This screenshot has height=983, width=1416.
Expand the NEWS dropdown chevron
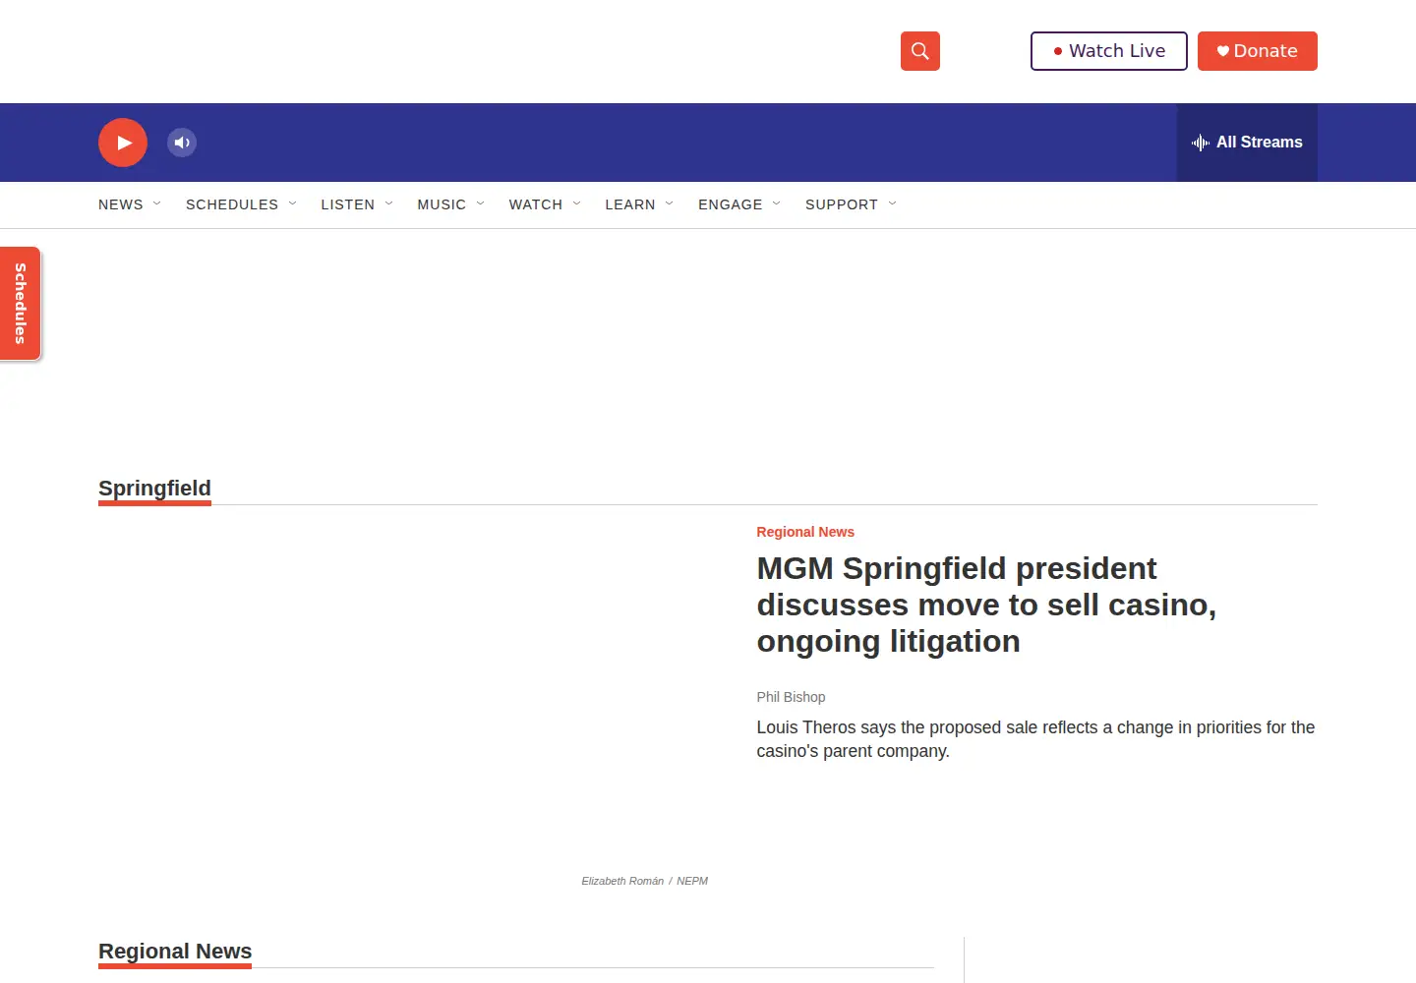[x=156, y=203]
